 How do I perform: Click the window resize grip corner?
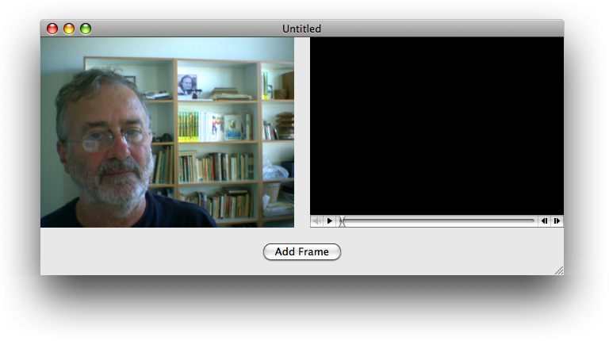[559, 270]
